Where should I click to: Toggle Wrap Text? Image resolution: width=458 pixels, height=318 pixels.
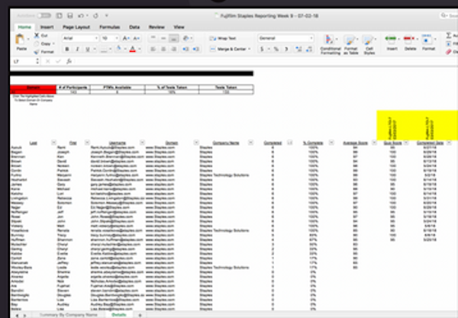point(223,38)
